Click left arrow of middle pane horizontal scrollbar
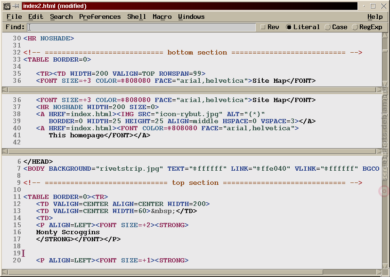 [x=5, y=151]
